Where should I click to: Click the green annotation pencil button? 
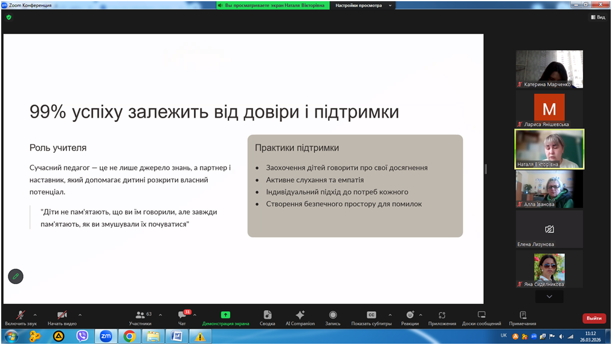click(x=16, y=276)
